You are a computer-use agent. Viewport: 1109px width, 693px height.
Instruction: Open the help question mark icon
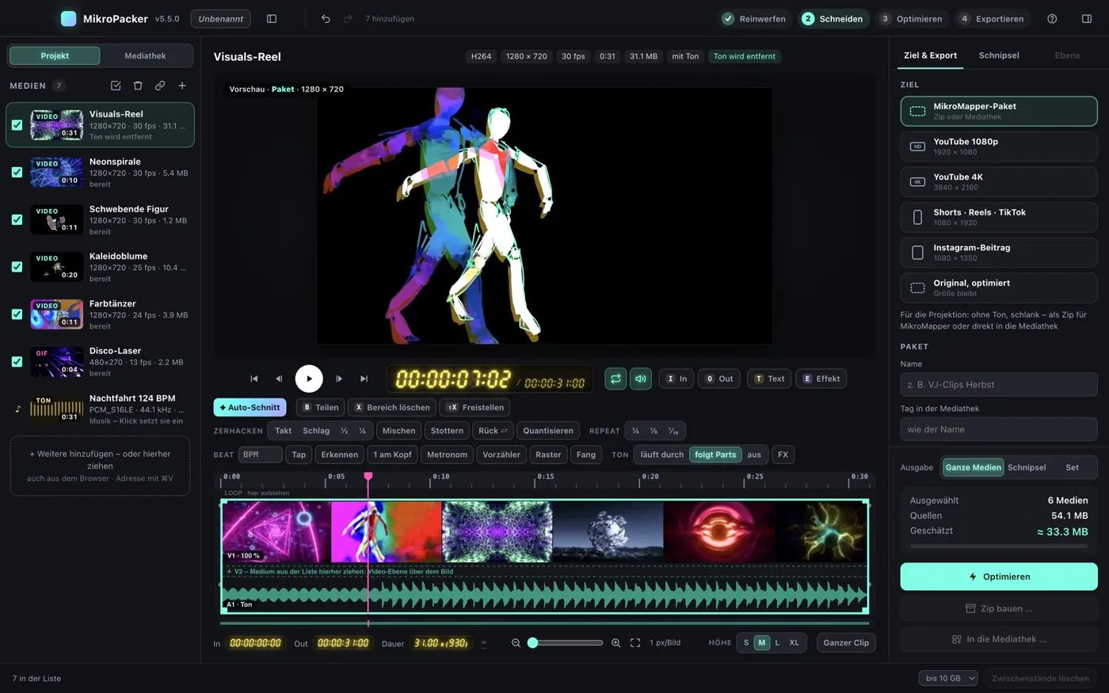[x=1052, y=19]
